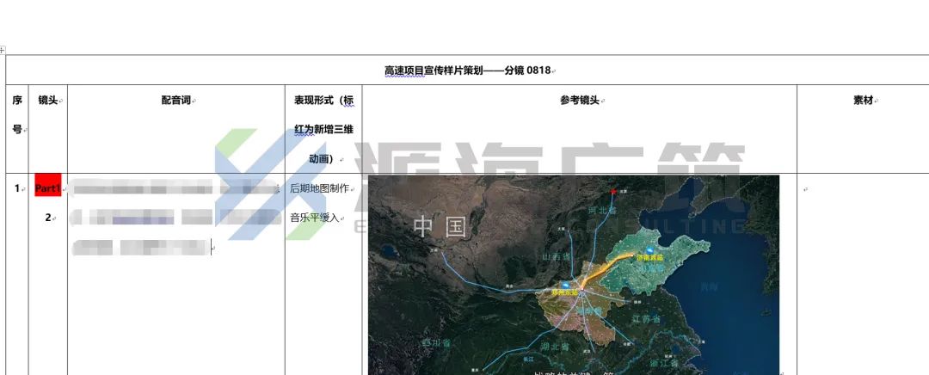929x375 pixels.
Task: Click the title text 高速项目宣传样片策划——分镜 0818
Action: (467, 71)
